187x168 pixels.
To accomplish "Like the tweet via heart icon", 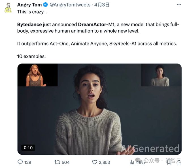I will [x=95, y=162].
